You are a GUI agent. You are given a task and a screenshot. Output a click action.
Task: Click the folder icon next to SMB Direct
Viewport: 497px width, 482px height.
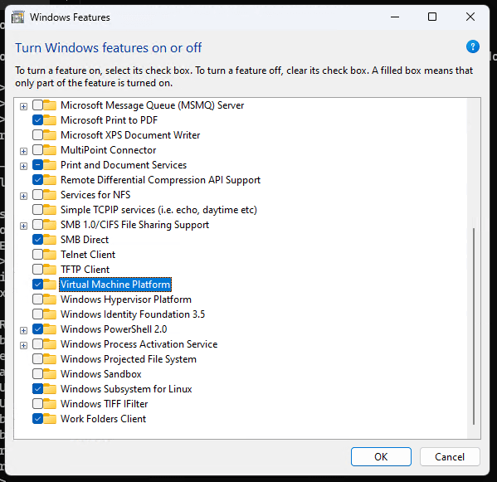click(x=50, y=240)
